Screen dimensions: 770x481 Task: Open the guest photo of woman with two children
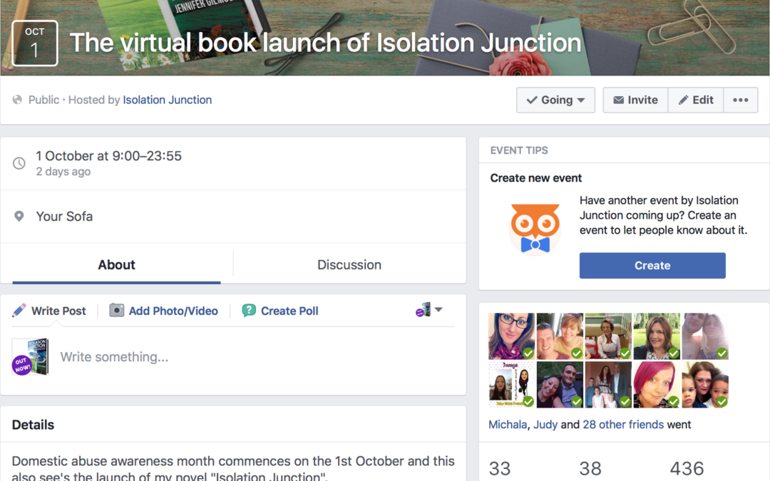pos(705,385)
